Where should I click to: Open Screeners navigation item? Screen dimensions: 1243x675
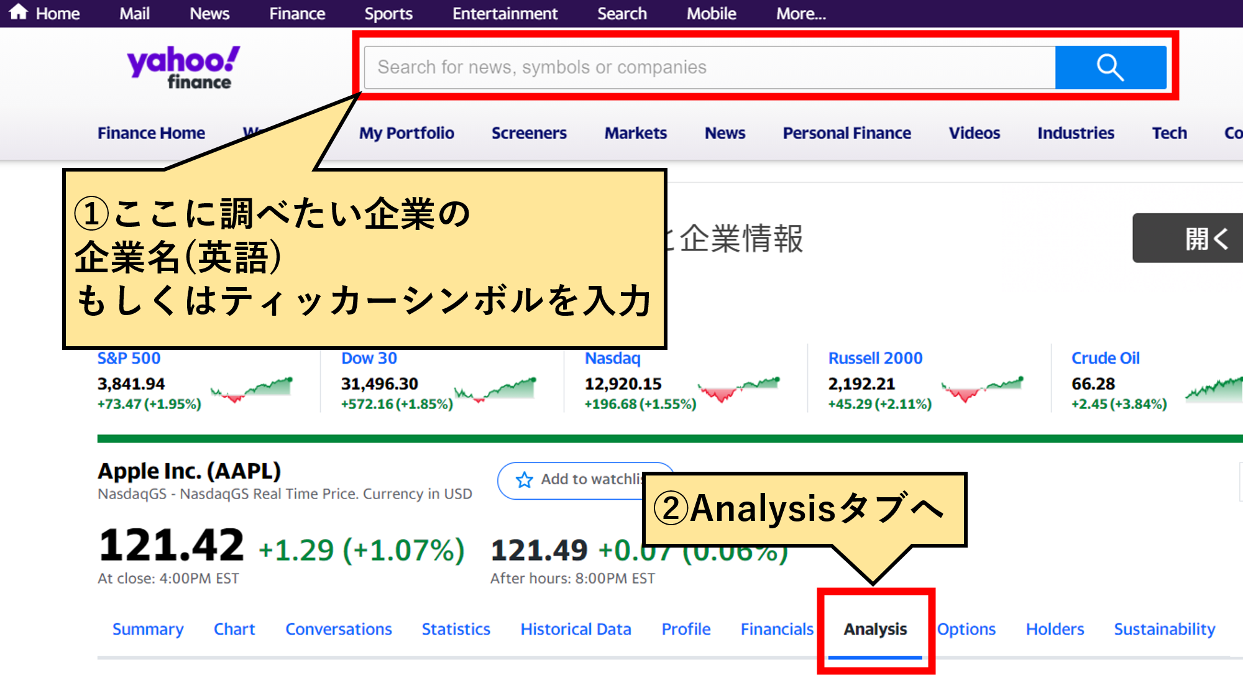pyautogui.click(x=529, y=133)
